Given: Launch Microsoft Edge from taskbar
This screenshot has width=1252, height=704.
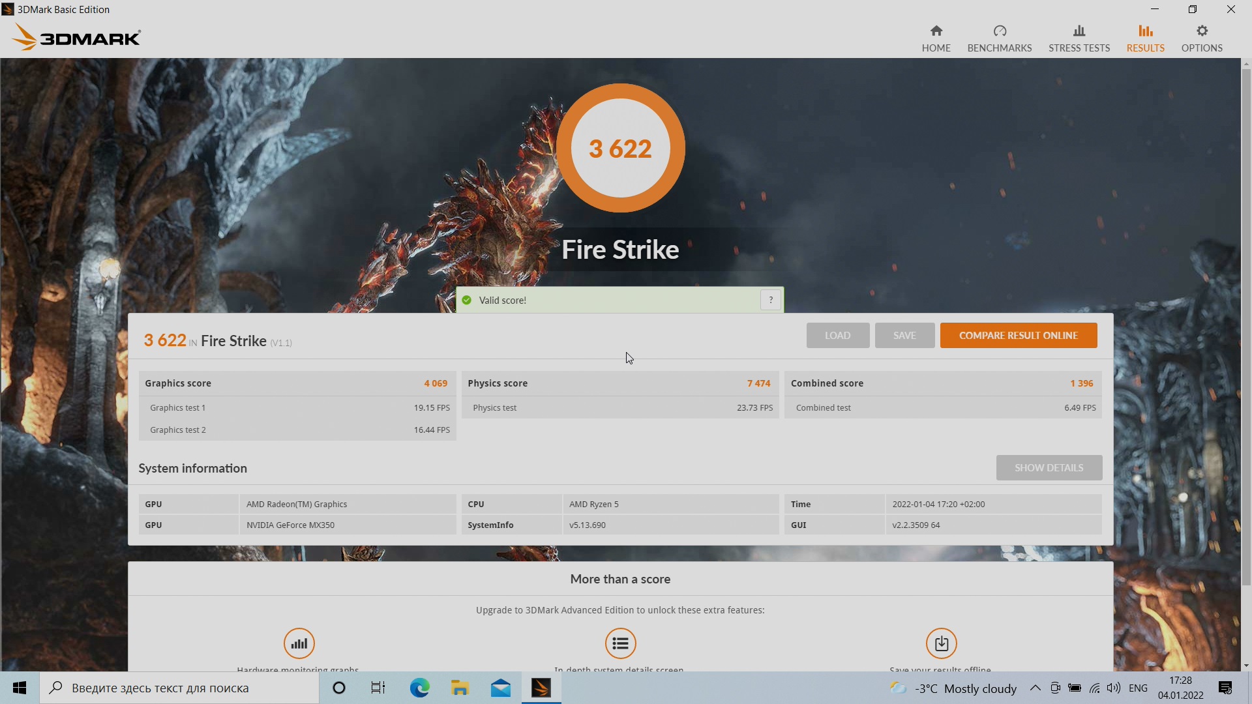Looking at the screenshot, I should coord(419,688).
